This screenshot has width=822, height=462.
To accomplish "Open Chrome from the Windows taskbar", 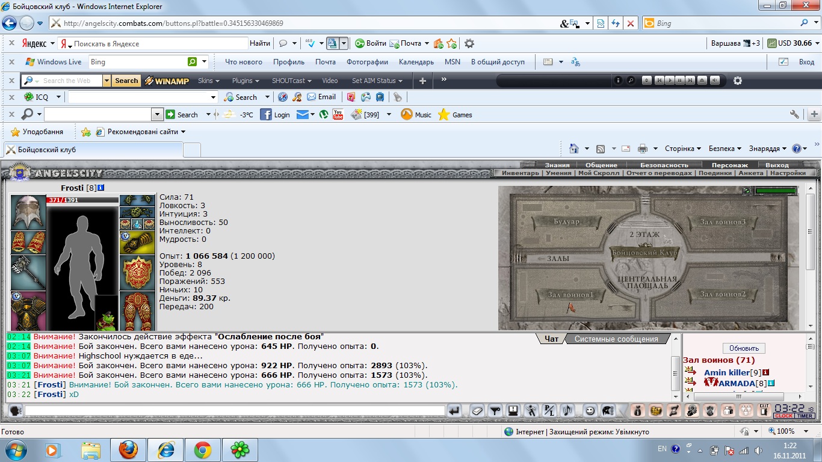I will click(x=202, y=449).
